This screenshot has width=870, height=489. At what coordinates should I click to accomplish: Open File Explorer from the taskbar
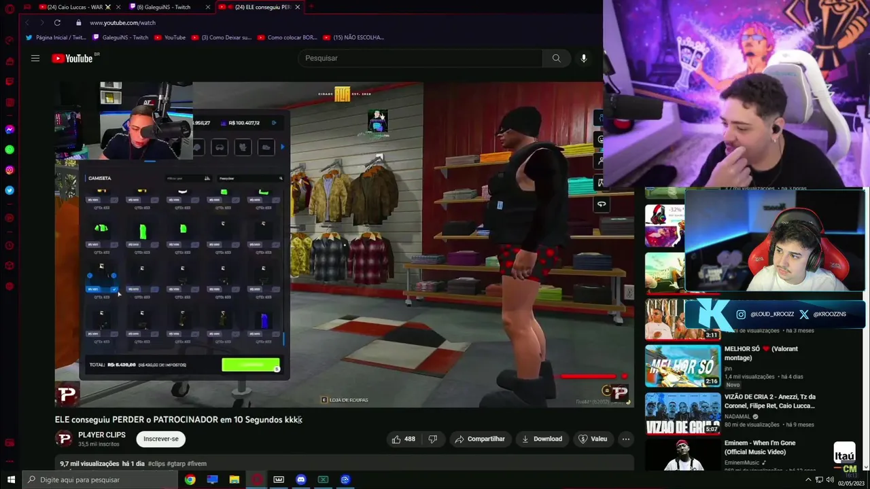[x=234, y=479]
